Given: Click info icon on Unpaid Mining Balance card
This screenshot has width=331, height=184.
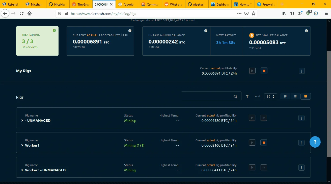Looking at the screenshot, I should tap(206, 31).
